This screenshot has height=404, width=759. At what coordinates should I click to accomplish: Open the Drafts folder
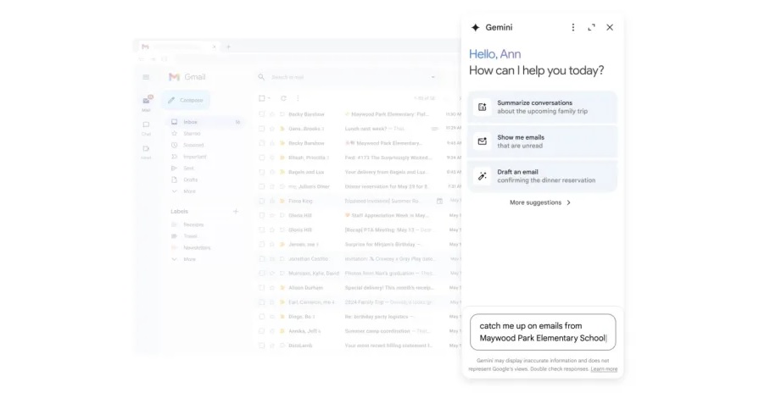pyautogui.click(x=190, y=180)
